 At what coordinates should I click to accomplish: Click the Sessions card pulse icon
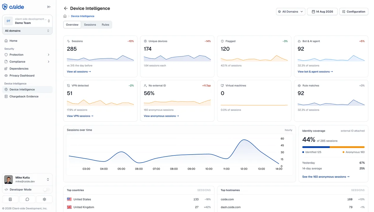click(68, 41)
